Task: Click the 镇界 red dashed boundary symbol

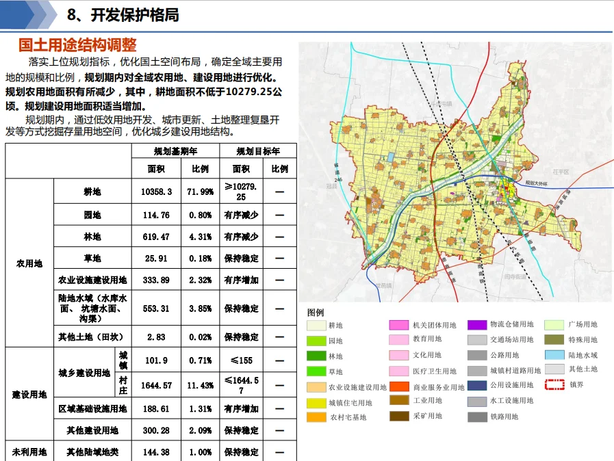Action: point(554,384)
